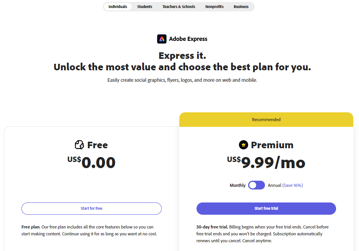Click the Annual (Save 16%) option
Image resolution: width=359 pixels, height=251 pixels.
click(286, 185)
